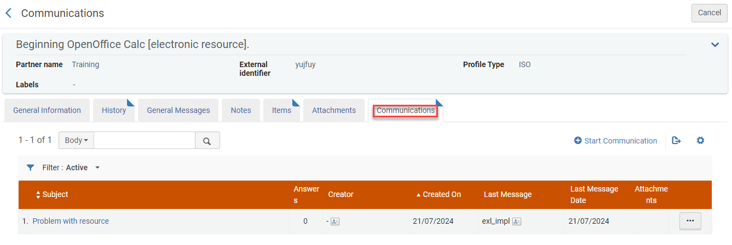The image size is (732, 245).
Task: Click the Creator user card icon
Action: coord(335,222)
